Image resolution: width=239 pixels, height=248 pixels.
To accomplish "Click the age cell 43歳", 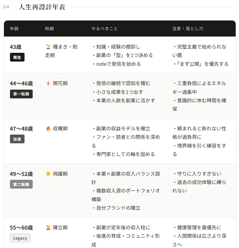I will 15,47.
